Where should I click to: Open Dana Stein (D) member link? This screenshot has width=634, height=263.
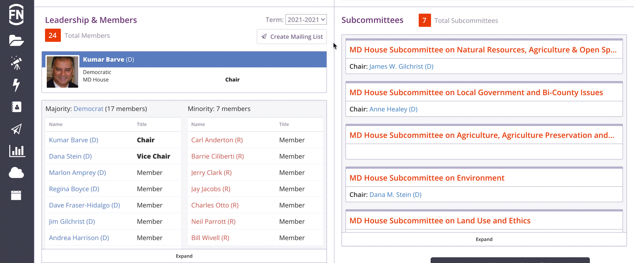[71, 156]
